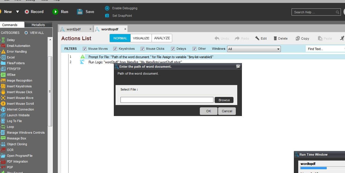This screenshot has height=173, width=345.
Task: Open the Windows filter dropdown showing All
Action: tap(254, 49)
